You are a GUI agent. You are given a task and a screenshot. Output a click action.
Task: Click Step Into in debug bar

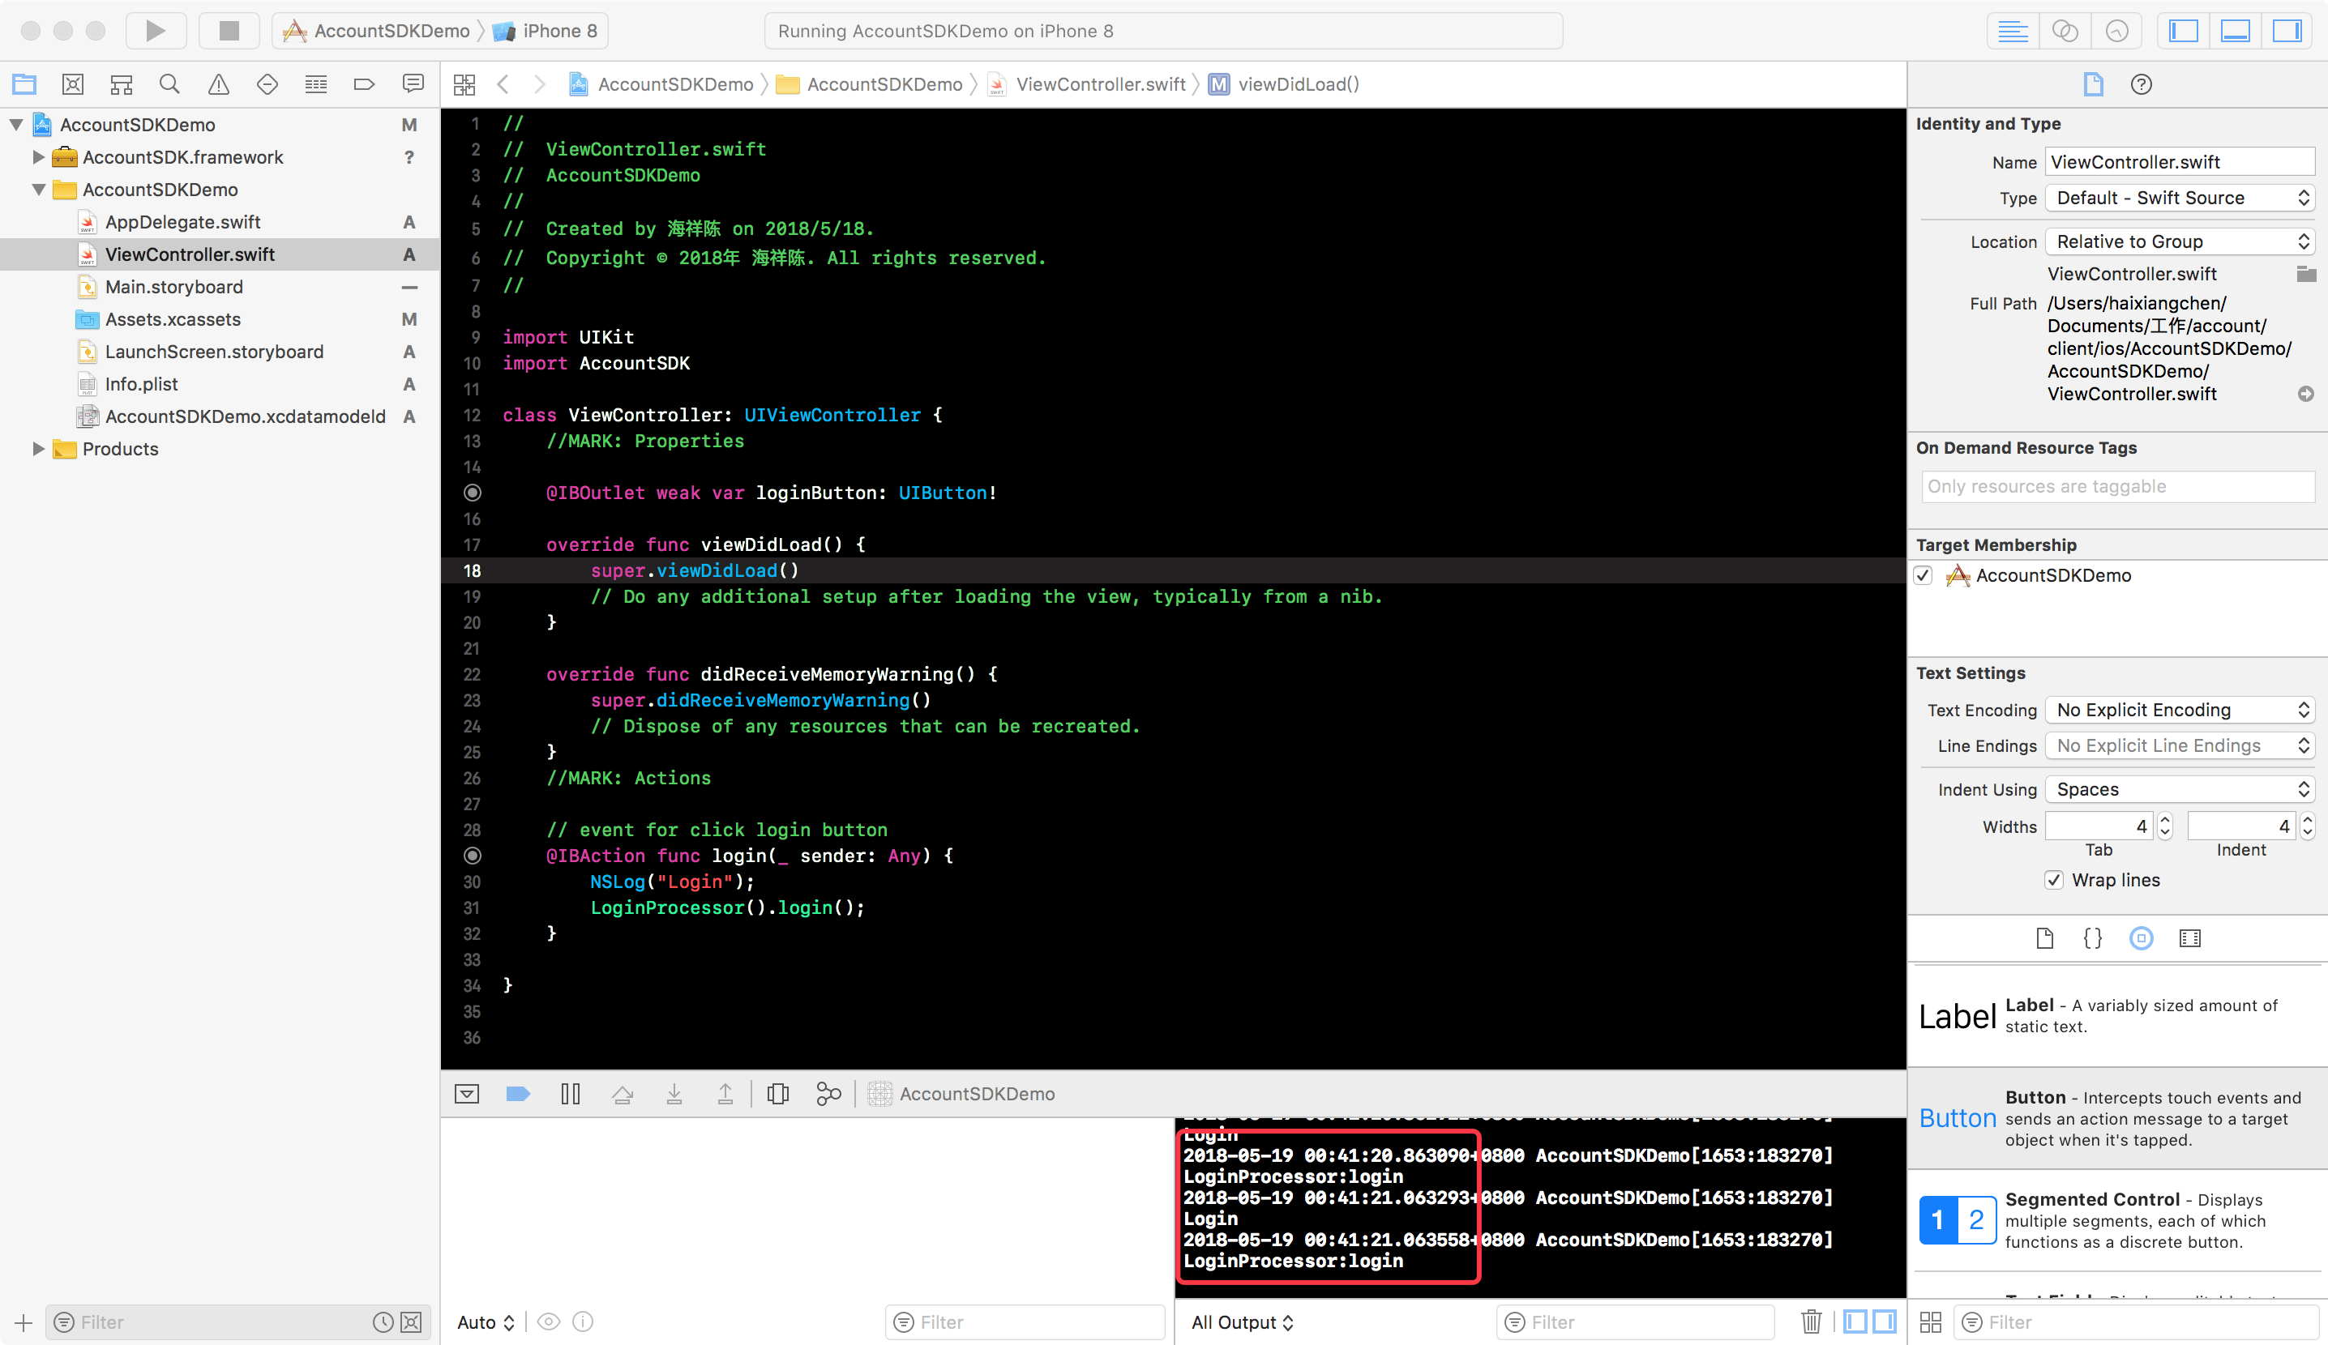(674, 1093)
